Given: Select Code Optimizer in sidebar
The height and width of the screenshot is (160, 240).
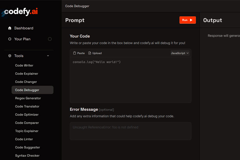Looking at the screenshot, I should point(27,115).
